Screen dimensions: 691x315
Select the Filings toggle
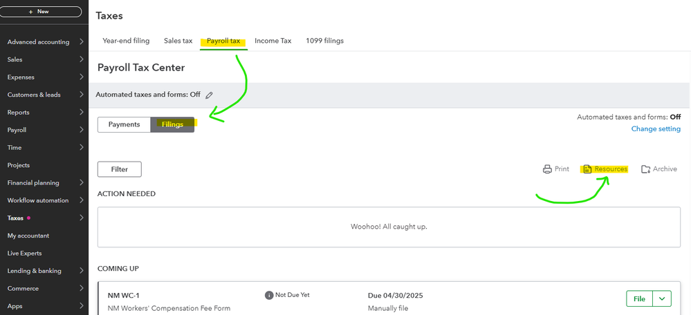point(172,124)
